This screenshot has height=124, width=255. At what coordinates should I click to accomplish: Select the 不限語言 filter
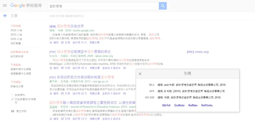(16, 65)
